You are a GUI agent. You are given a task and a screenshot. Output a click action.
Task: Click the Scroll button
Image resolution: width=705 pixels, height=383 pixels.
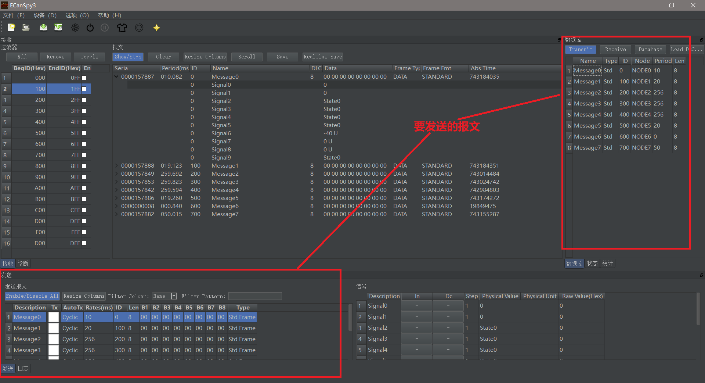[247, 57]
